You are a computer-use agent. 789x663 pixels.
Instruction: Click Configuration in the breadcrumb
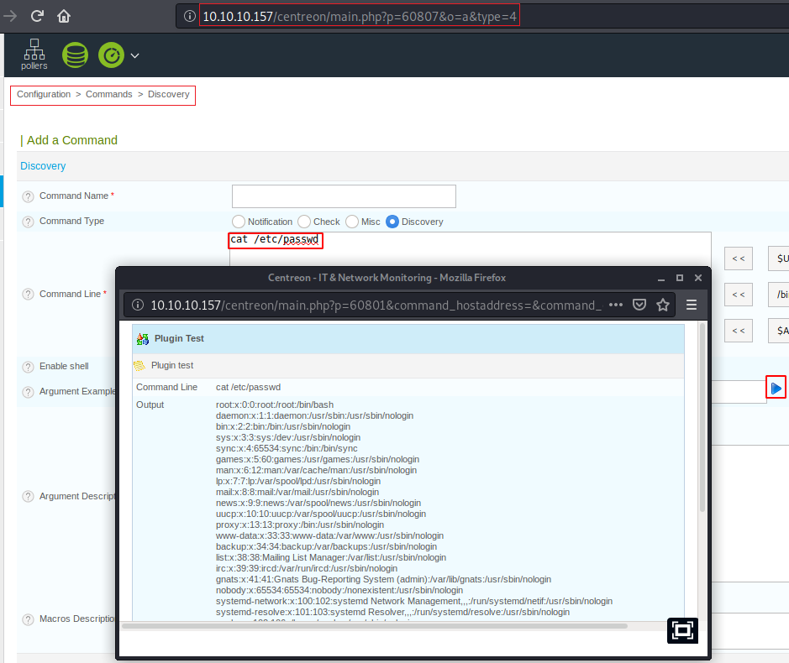click(x=44, y=94)
